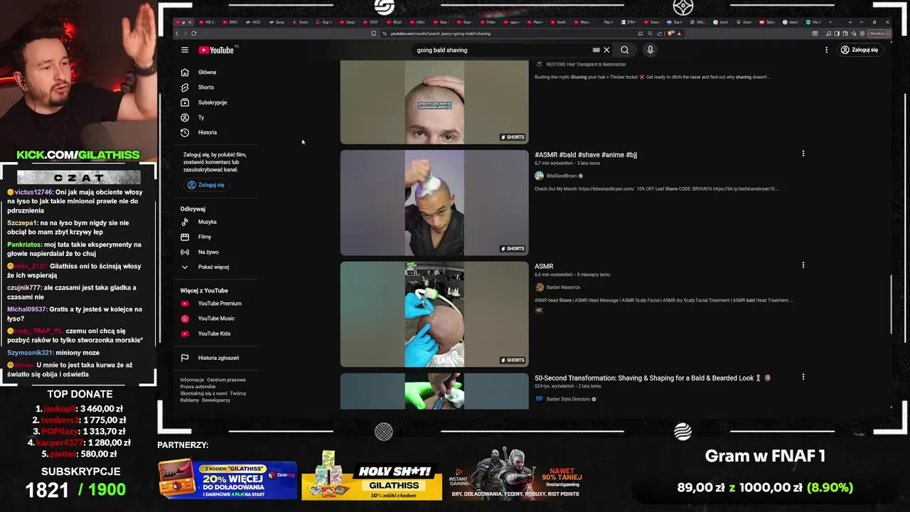Open the #ASMR #bald #shave #anime #bjj title
Image resolution: width=910 pixels, height=512 pixels.
pyautogui.click(x=586, y=155)
